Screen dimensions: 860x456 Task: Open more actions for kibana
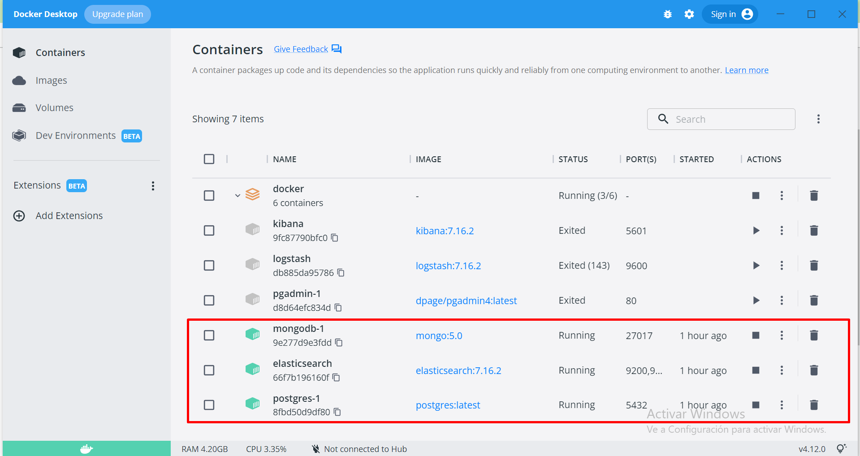tap(782, 230)
